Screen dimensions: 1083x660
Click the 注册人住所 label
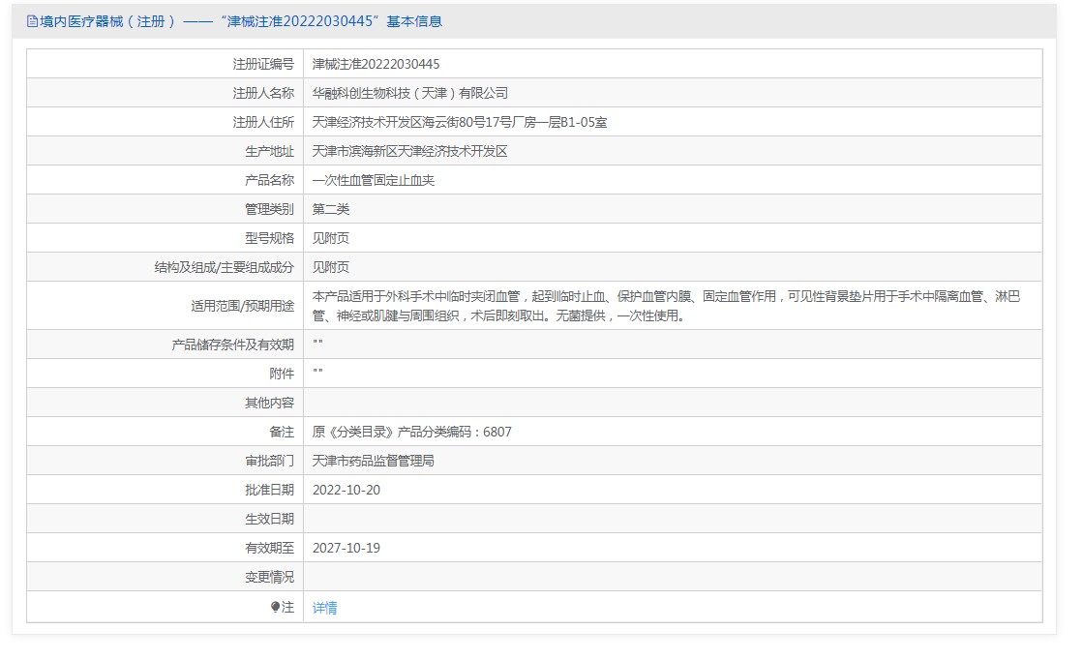click(x=263, y=122)
